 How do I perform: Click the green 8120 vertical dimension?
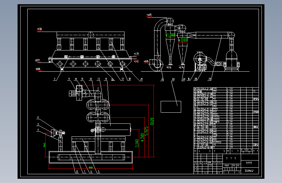(x=152, y=121)
